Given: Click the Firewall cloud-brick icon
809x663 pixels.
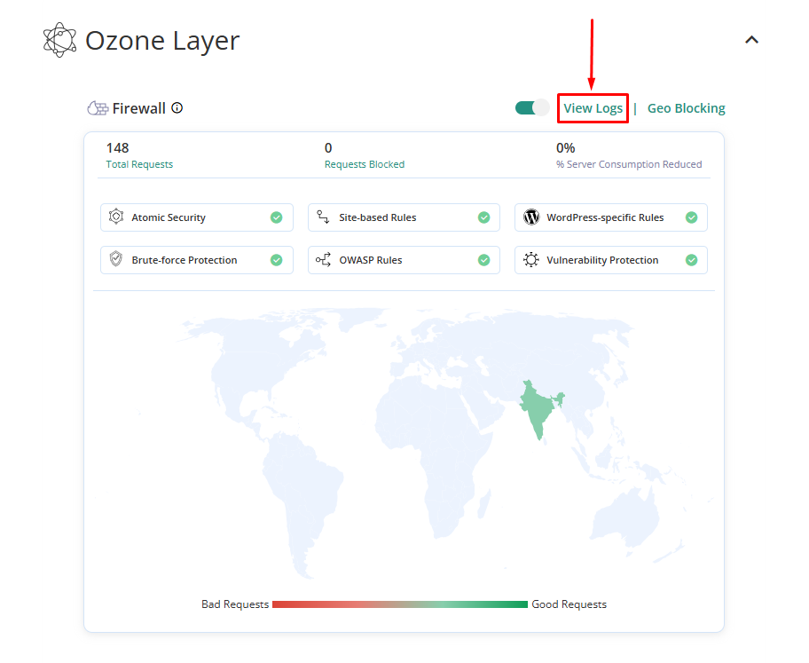Looking at the screenshot, I should pyautogui.click(x=98, y=108).
